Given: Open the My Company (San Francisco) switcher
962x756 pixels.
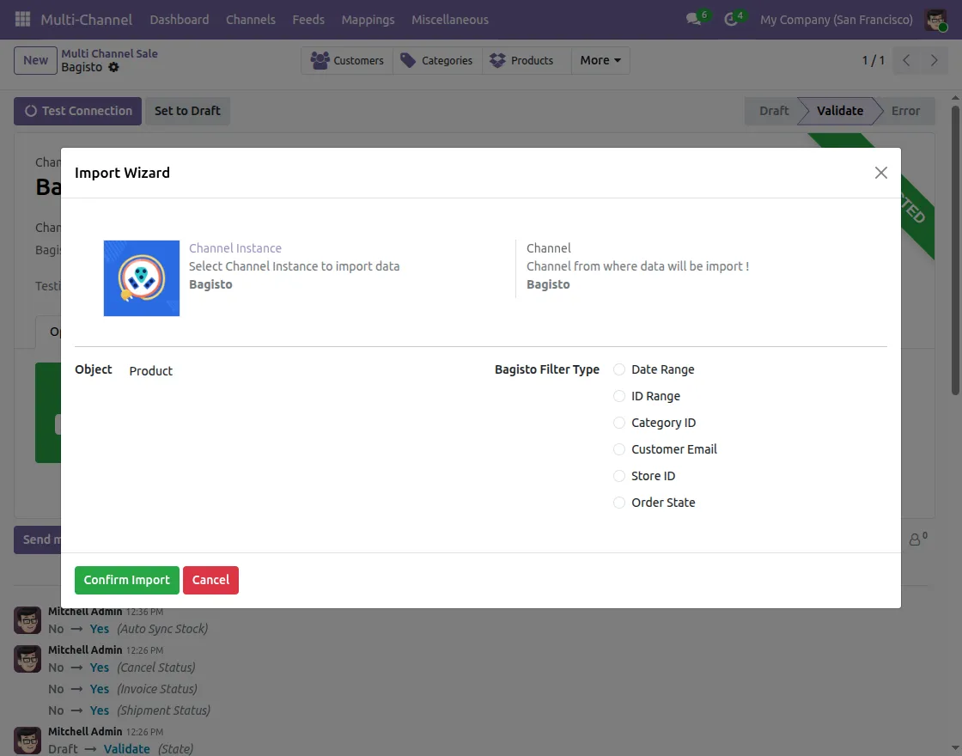Looking at the screenshot, I should click(837, 20).
